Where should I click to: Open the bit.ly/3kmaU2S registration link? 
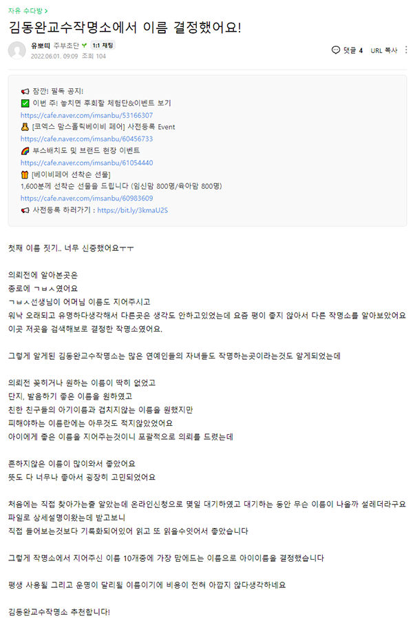132,210
